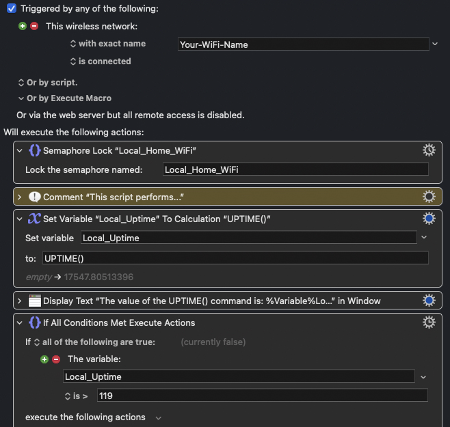
Task: Click gear icon on Semaphore Lock action
Action: (x=429, y=150)
